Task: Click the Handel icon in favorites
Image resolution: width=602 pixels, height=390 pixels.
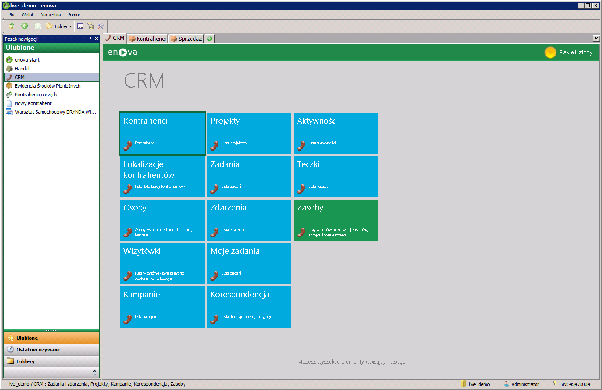Action: 9,69
